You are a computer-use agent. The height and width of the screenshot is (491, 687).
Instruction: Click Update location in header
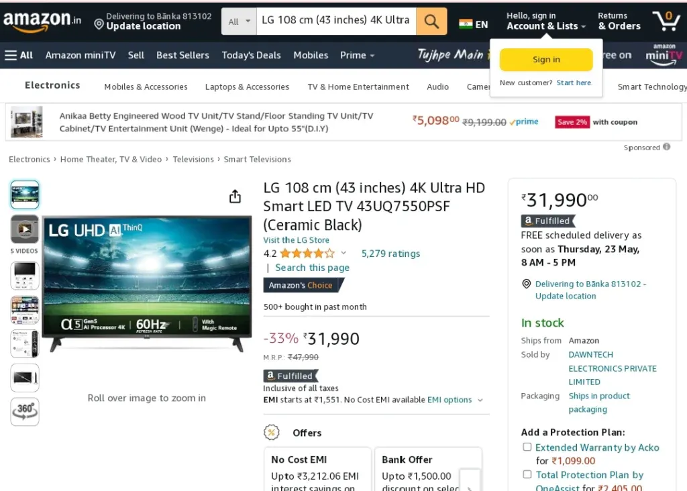point(144,26)
